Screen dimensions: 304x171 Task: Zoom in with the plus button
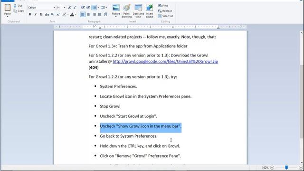[301, 168]
